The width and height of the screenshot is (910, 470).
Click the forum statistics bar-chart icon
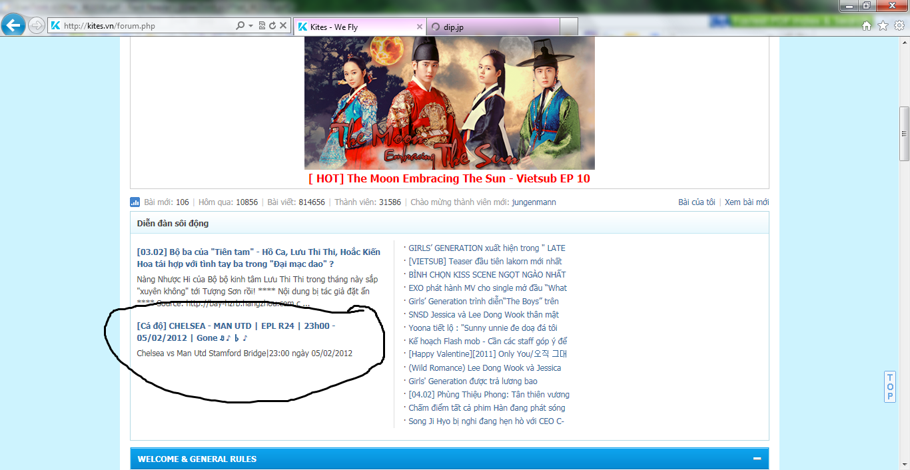click(x=135, y=202)
